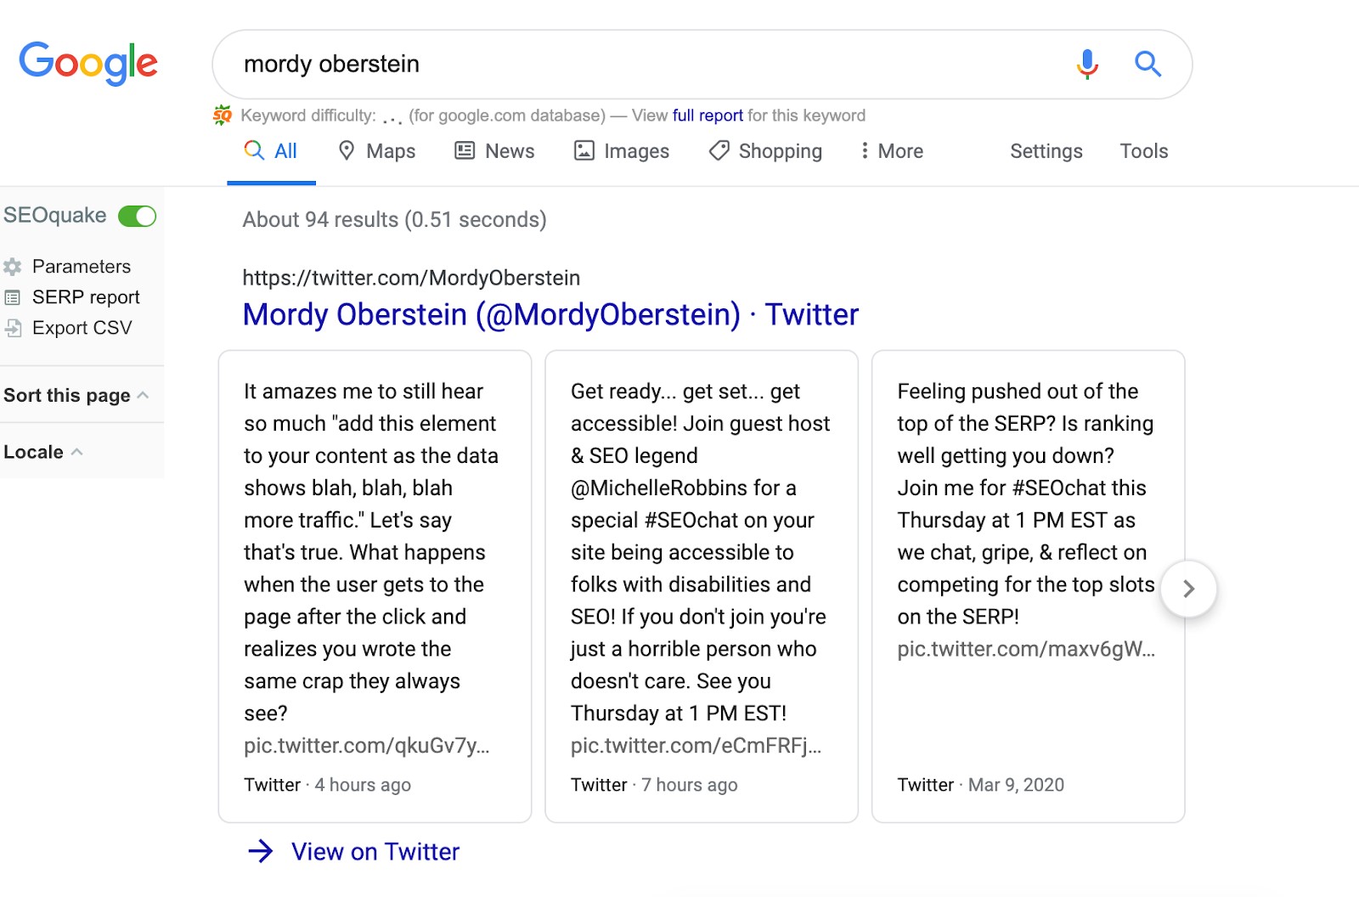Expand the Locale section

click(42, 452)
